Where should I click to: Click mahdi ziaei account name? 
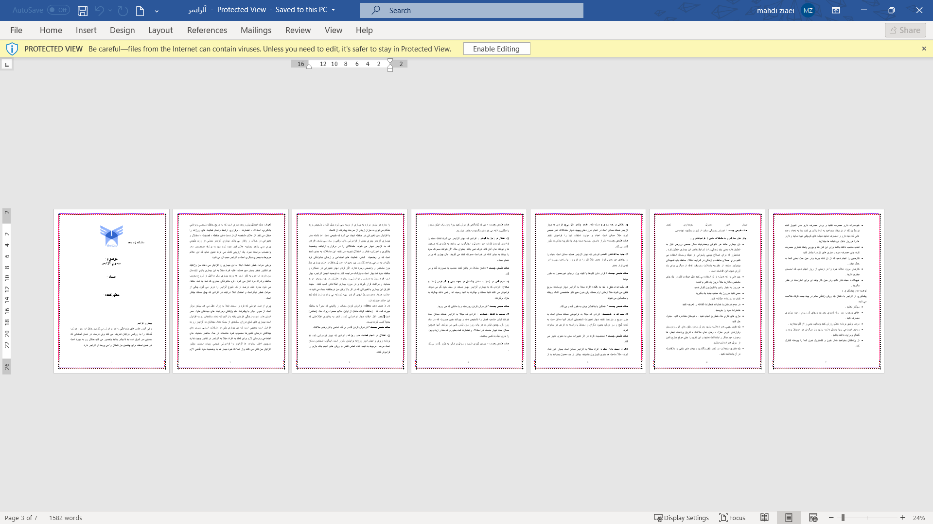coord(775,10)
